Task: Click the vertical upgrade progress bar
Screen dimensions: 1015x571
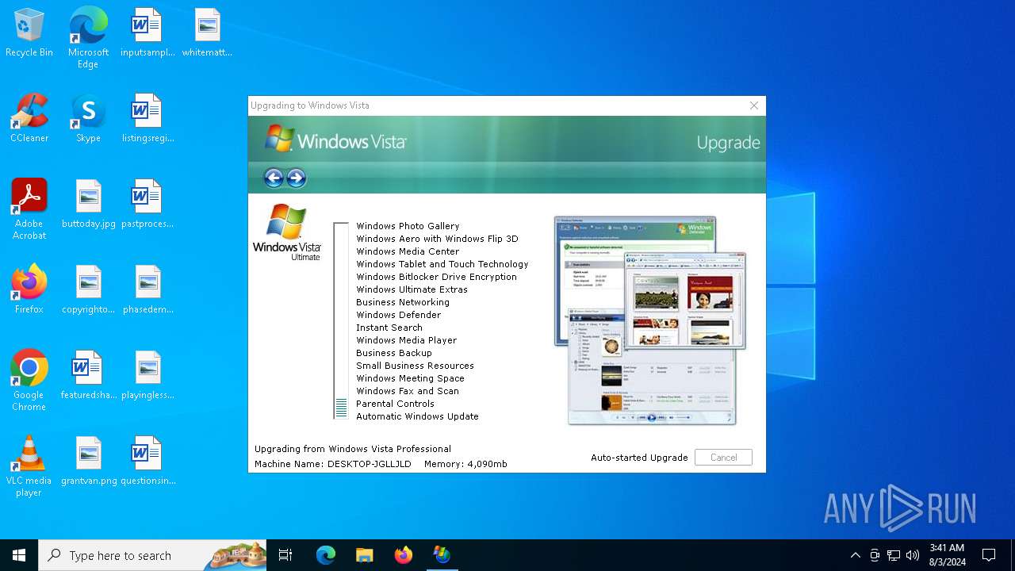Action: click(x=341, y=321)
